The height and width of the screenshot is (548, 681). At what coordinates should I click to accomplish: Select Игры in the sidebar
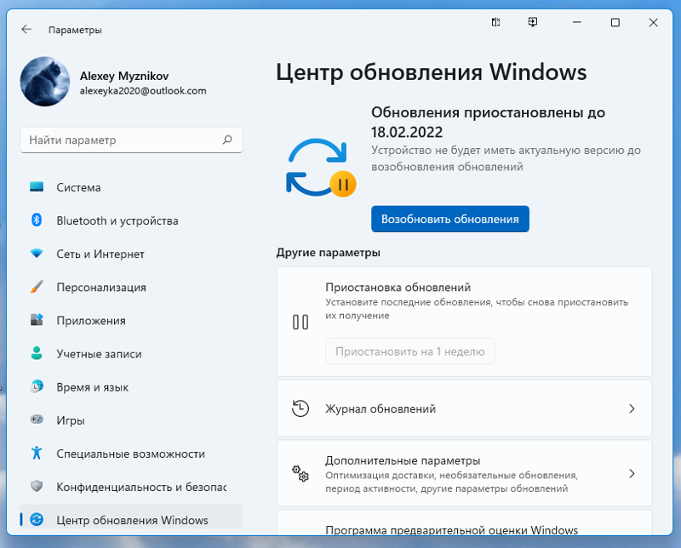pos(132,420)
